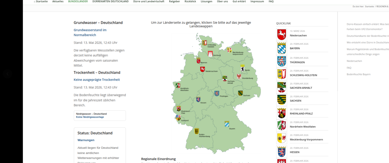Open Nordrhein-Westfalen quicklink crest thumbnail
Viewport: 389px width, 163px height.
[282, 125]
